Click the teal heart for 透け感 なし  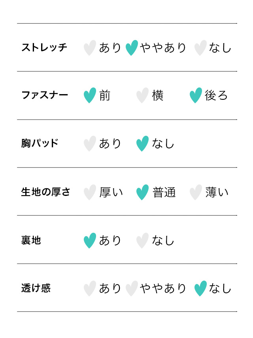pyautogui.click(x=200, y=289)
